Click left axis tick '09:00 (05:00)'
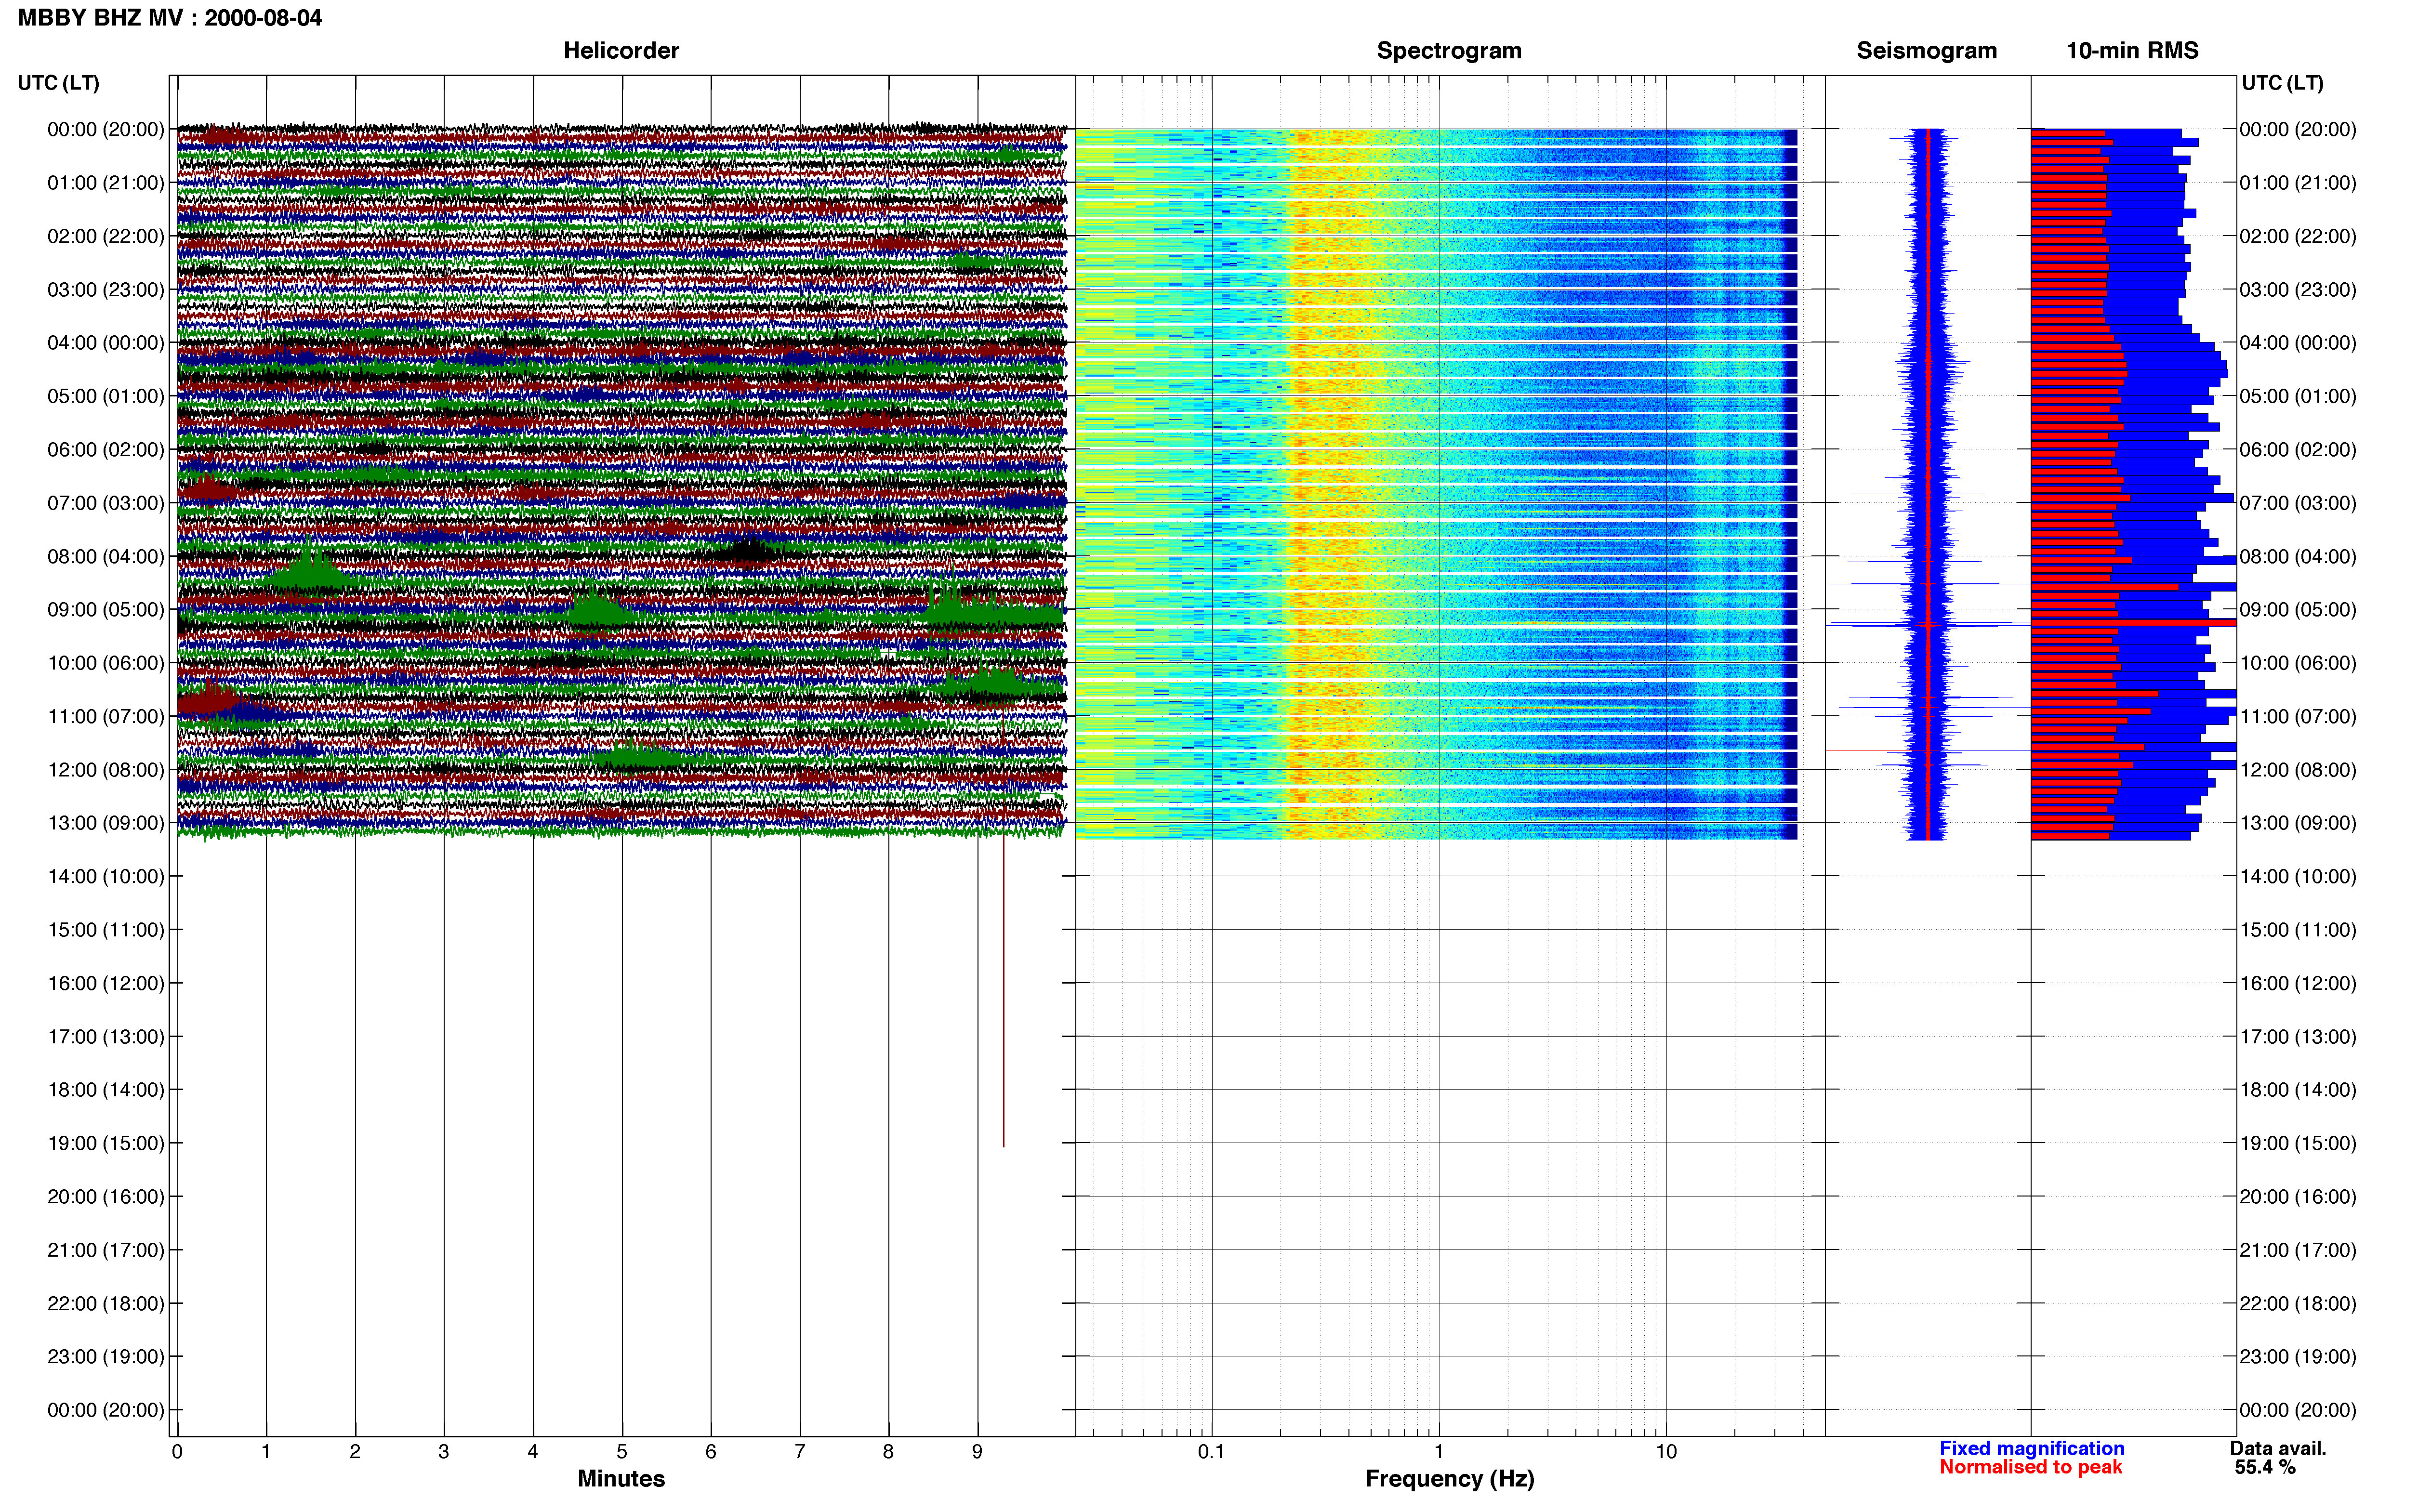Screen dimensions: 2418x1512 click(106, 610)
